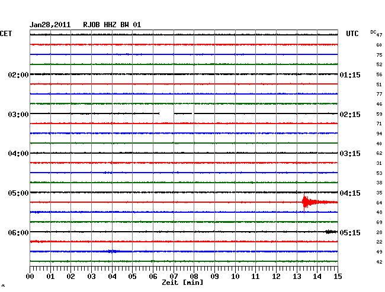
Task: Select DC value 46
Action: tap(379, 104)
